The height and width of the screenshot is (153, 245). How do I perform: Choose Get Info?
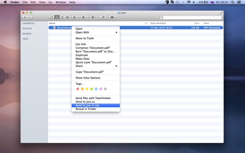coord(96,44)
